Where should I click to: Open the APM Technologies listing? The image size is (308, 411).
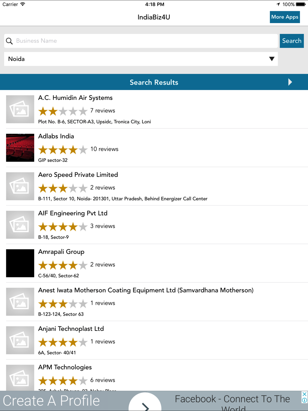(154, 375)
